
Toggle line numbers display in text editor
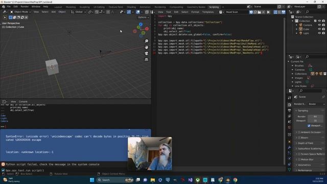click(x=275, y=12)
